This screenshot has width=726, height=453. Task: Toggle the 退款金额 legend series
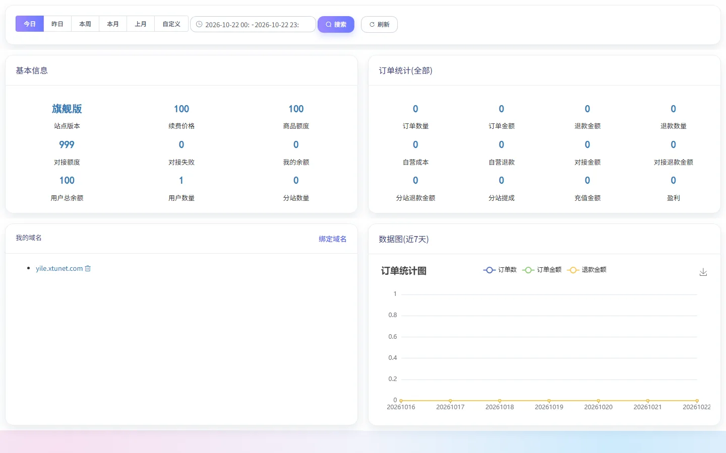587,270
